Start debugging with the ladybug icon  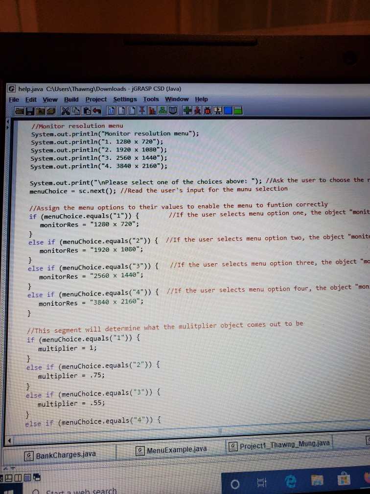(x=208, y=111)
